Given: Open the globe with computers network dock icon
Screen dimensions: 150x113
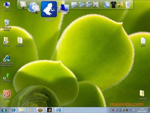Looking at the screenshot, I should [34, 8].
